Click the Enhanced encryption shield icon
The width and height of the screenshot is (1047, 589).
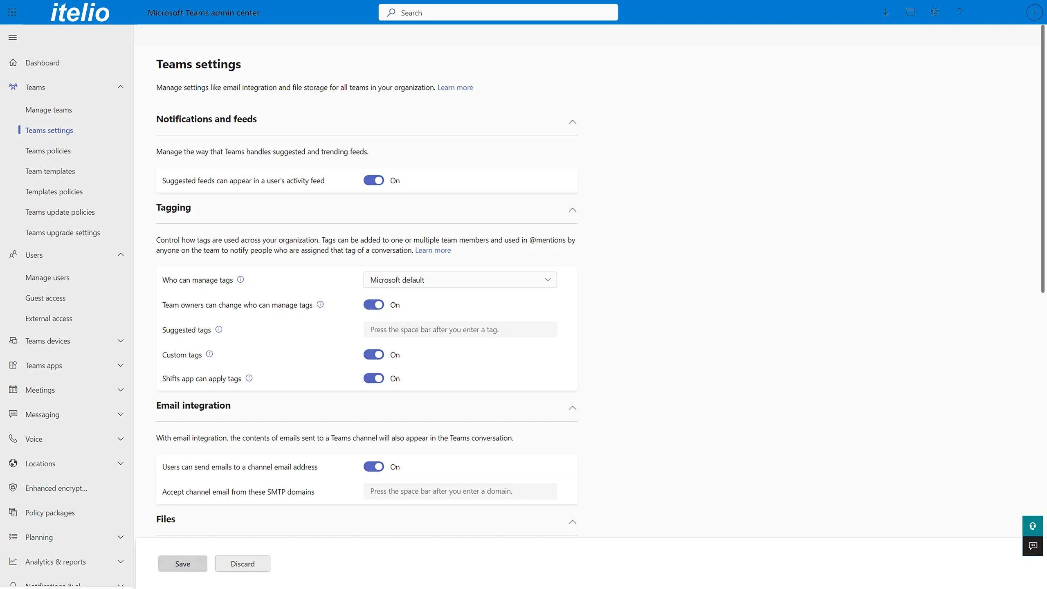tap(13, 488)
